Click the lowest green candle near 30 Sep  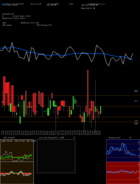pyautogui.click(x=20, y=120)
